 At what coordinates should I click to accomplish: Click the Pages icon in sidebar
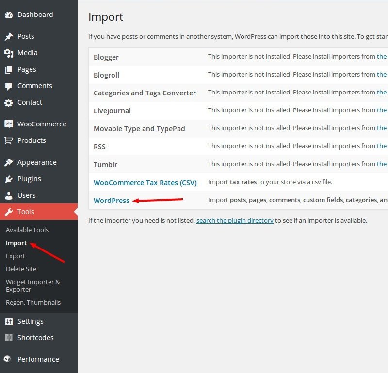click(9, 70)
